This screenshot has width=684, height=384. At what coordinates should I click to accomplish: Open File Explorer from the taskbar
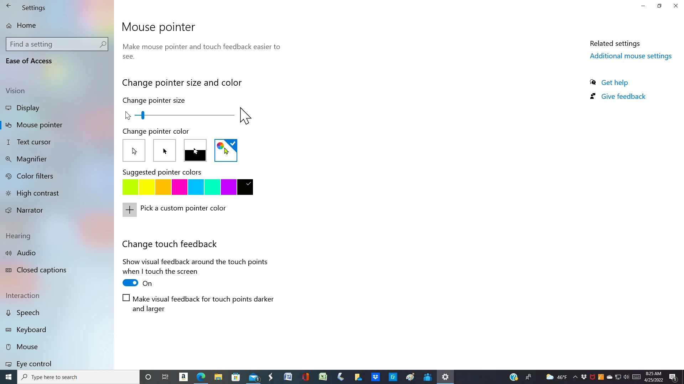[x=218, y=377]
